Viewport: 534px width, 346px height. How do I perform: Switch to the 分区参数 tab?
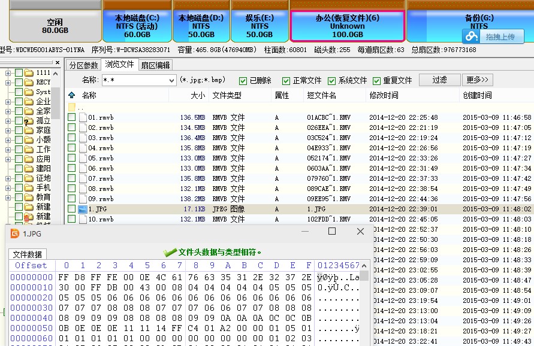tap(83, 65)
